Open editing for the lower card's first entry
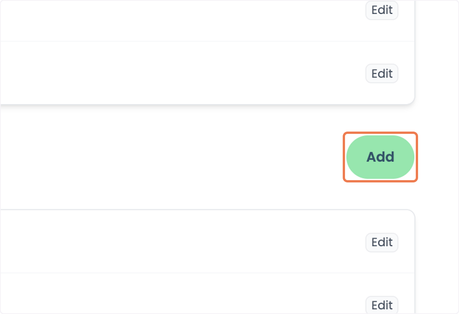Screen dimensions: 459x314 coord(382,242)
